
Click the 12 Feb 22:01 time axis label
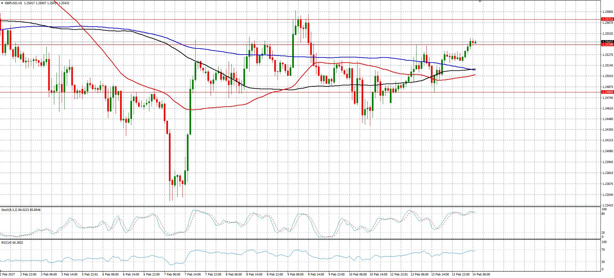tap(399, 274)
